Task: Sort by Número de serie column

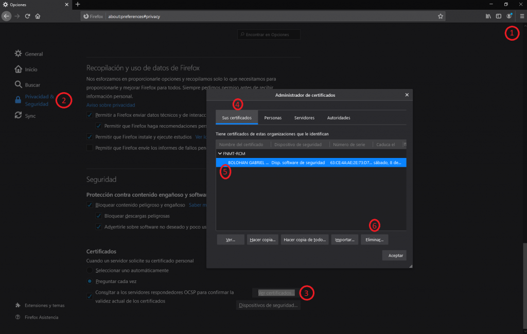Action: click(351, 145)
